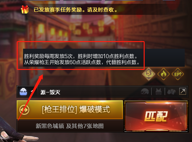Open the 新黑色城镇 及其他7张地图 map list
The image size is (192, 142).
70,126
